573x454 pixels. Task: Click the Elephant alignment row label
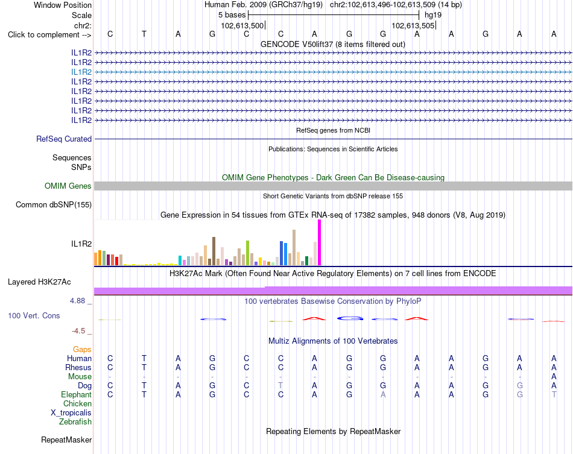click(77, 394)
